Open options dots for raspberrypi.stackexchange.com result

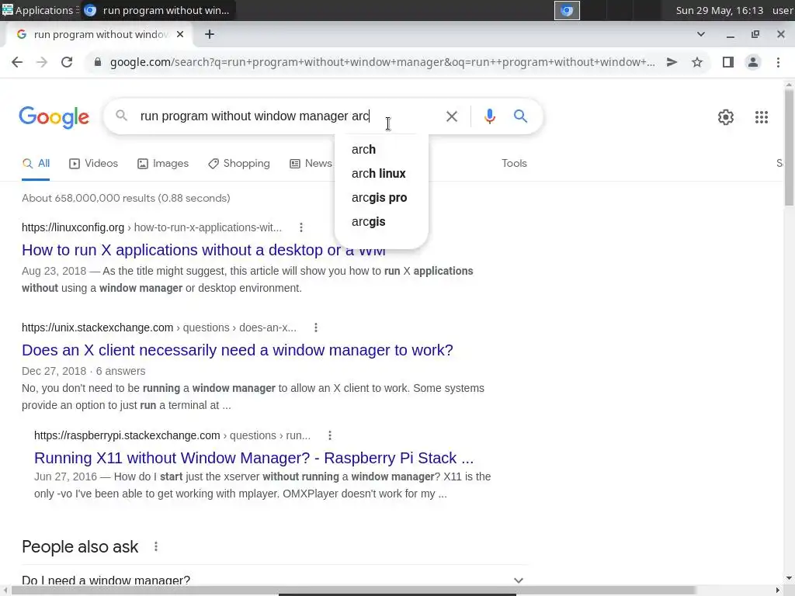tap(330, 435)
